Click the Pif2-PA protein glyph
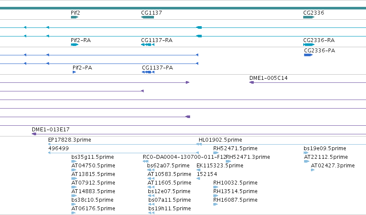This screenshot has height=215, width=366. coord(74,72)
